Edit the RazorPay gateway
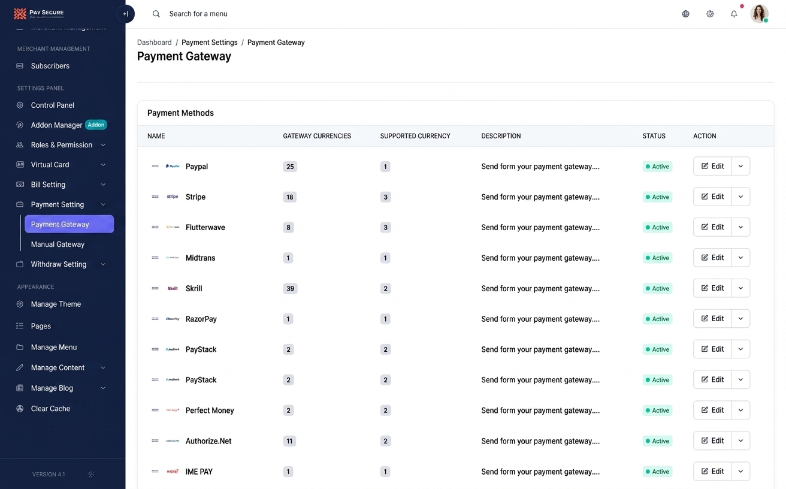 tap(712, 318)
